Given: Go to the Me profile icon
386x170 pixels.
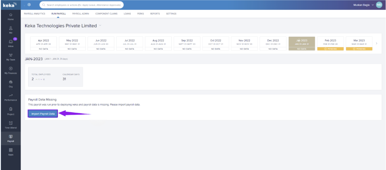Looking at the screenshot, I should 11,30.
